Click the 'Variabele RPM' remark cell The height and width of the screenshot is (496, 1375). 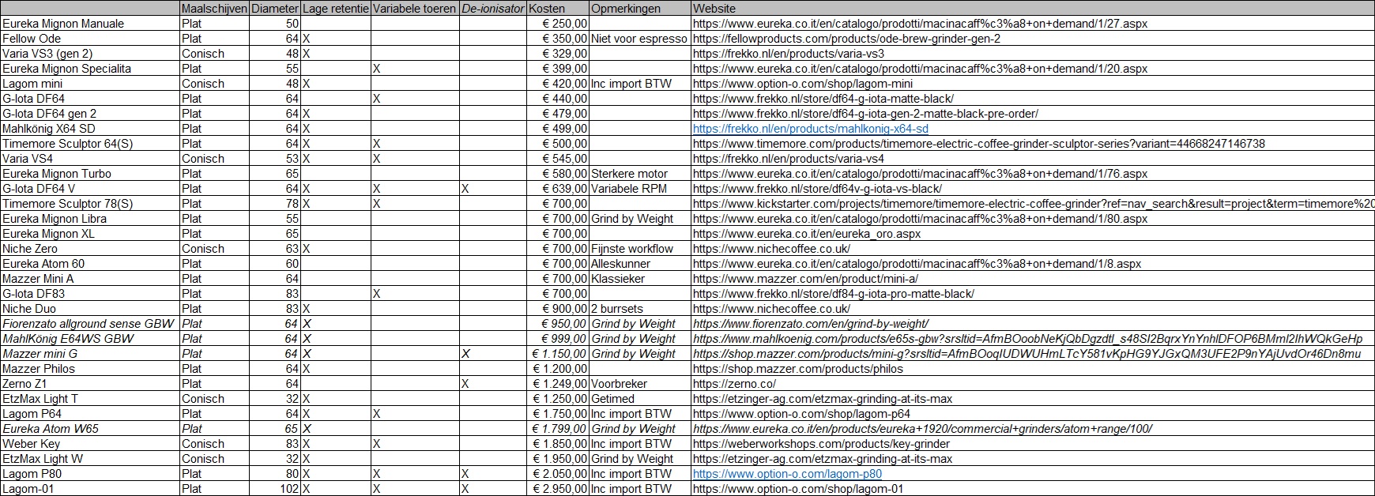click(x=641, y=189)
